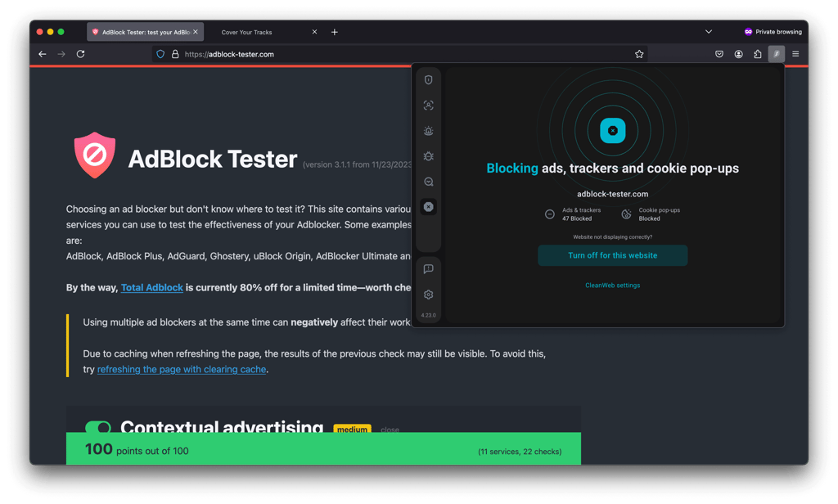Image resolution: width=838 pixels, height=504 pixels.
Task: Open the feedback speech bubble icon
Action: click(428, 269)
